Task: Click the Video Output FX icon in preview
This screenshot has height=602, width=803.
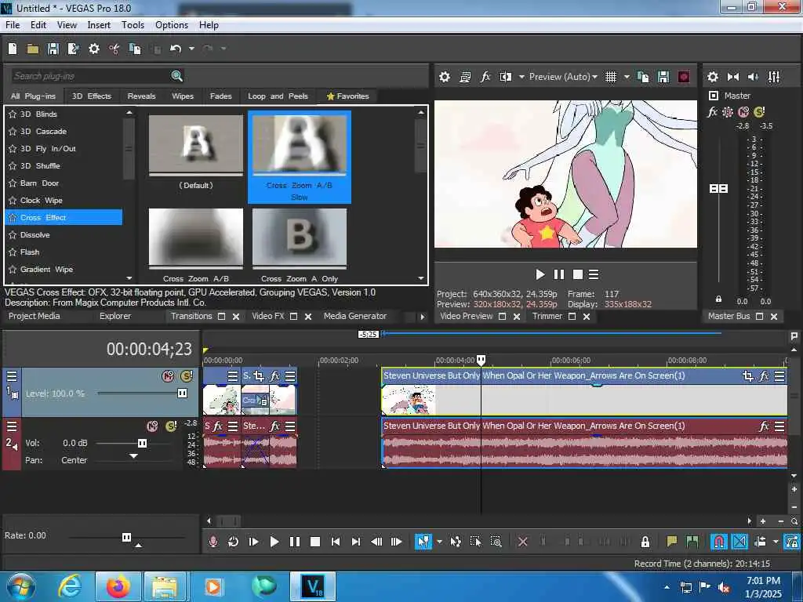Action: coord(485,77)
